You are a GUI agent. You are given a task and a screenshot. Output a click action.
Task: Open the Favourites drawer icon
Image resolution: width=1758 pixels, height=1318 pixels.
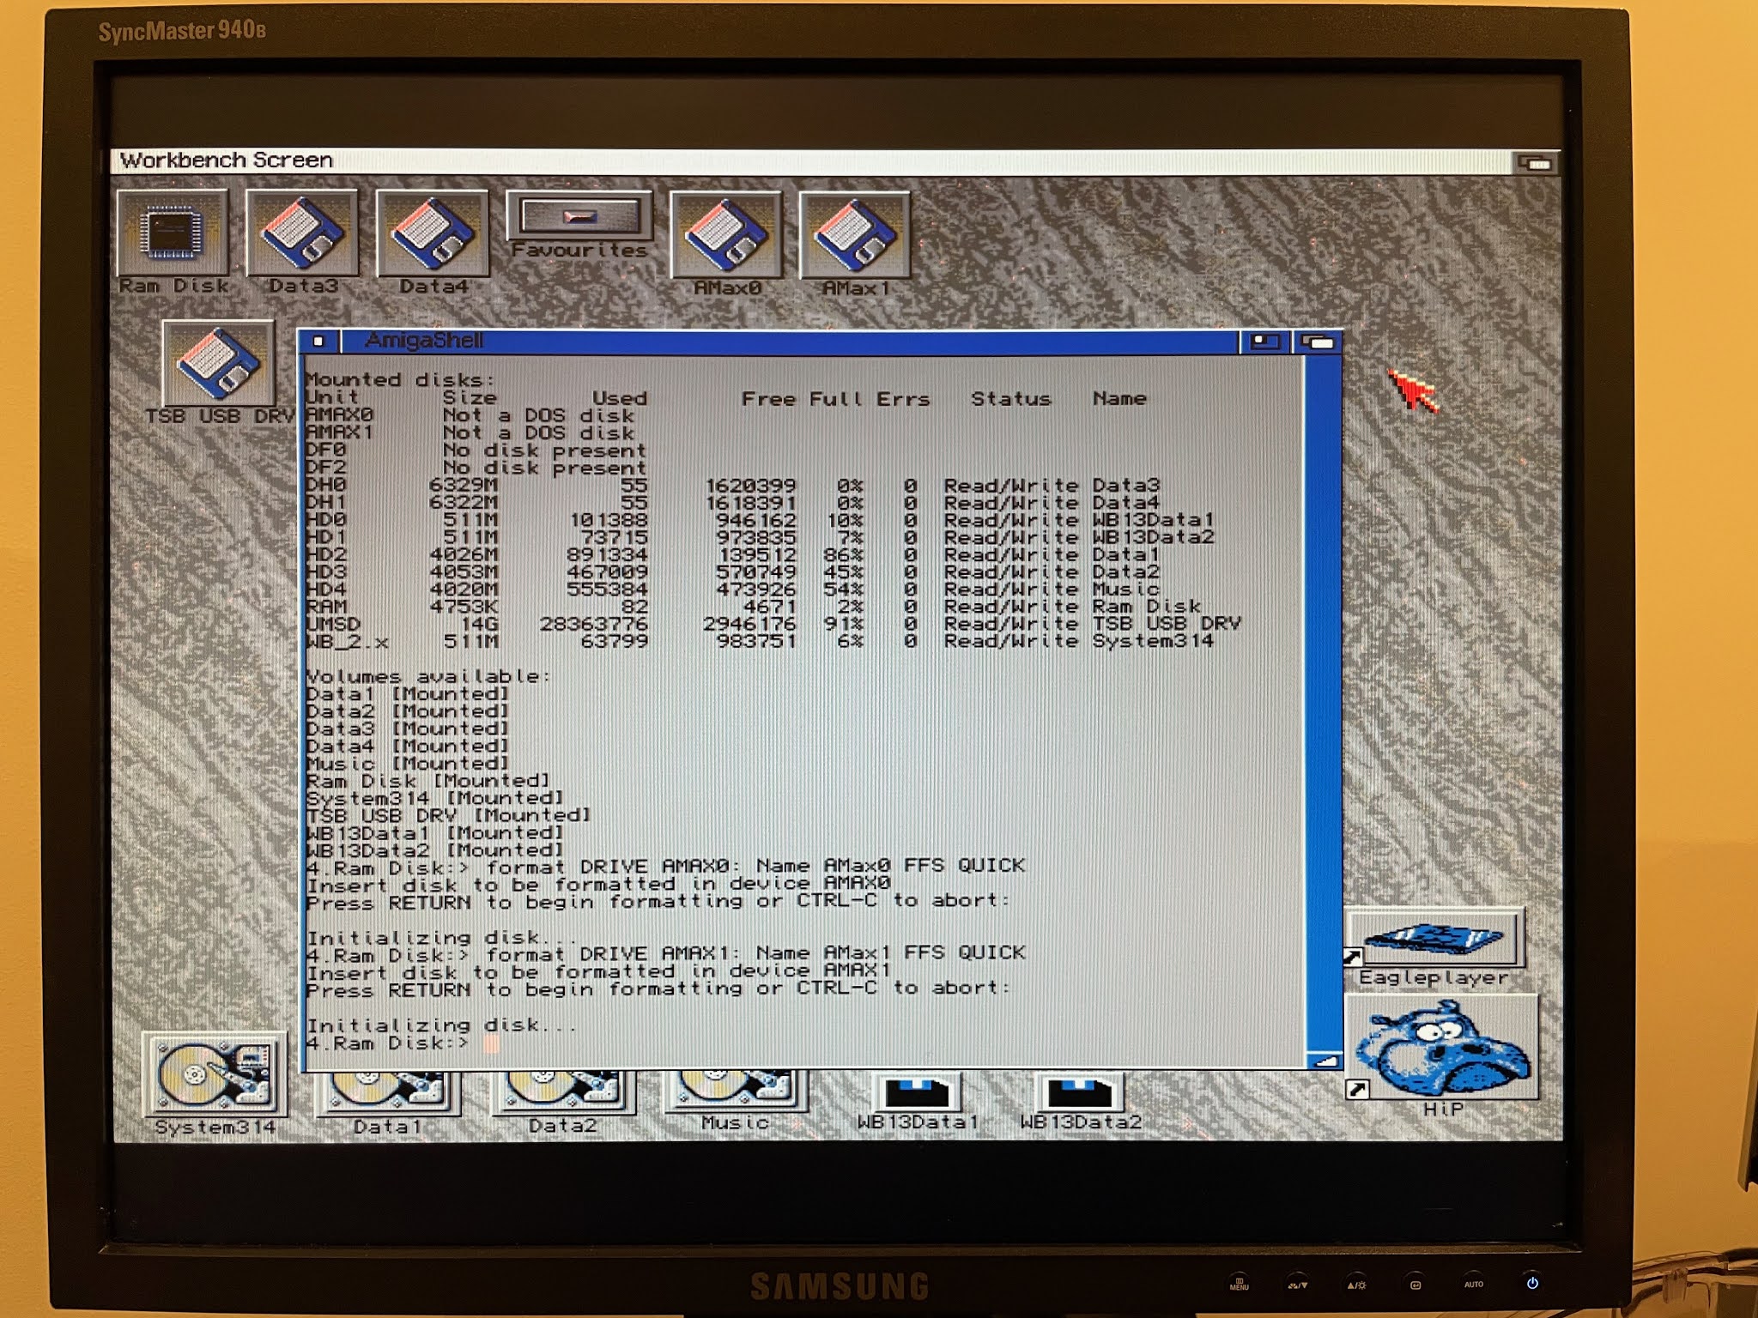point(579,217)
